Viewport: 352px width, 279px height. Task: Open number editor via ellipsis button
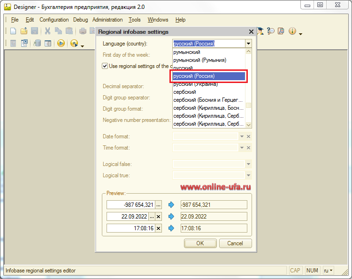point(158,205)
